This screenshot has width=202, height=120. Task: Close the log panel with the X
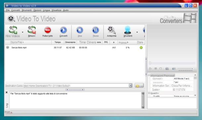[x=7, y=92]
